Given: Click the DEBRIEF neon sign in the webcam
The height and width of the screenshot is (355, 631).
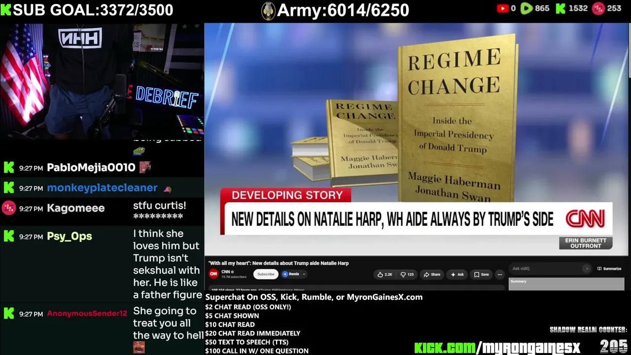Looking at the screenshot, I should coord(167,96).
